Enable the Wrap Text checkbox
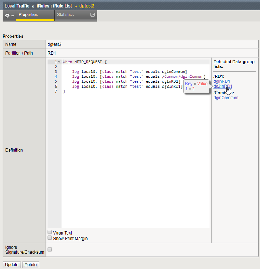Image resolution: width=260 pixels, height=269 pixels. pyautogui.click(x=50, y=232)
